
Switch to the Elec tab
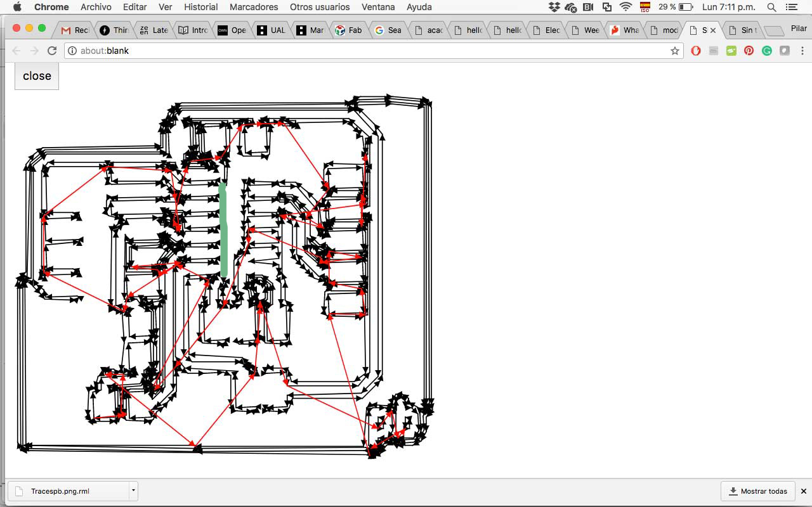[x=546, y=30]
